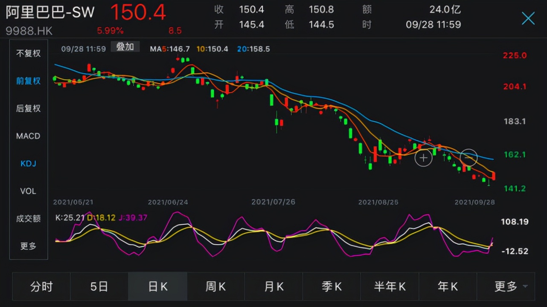Select the KDJ indicator in the sidebar
Image resolution: width=547 pixels, height=307 pixels.
[x=27, y=163]
